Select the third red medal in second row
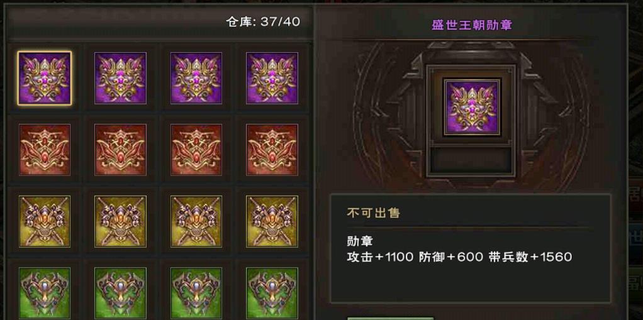This screenshot has width=643, height=320. pyautogui.click(x=196, y=150)
